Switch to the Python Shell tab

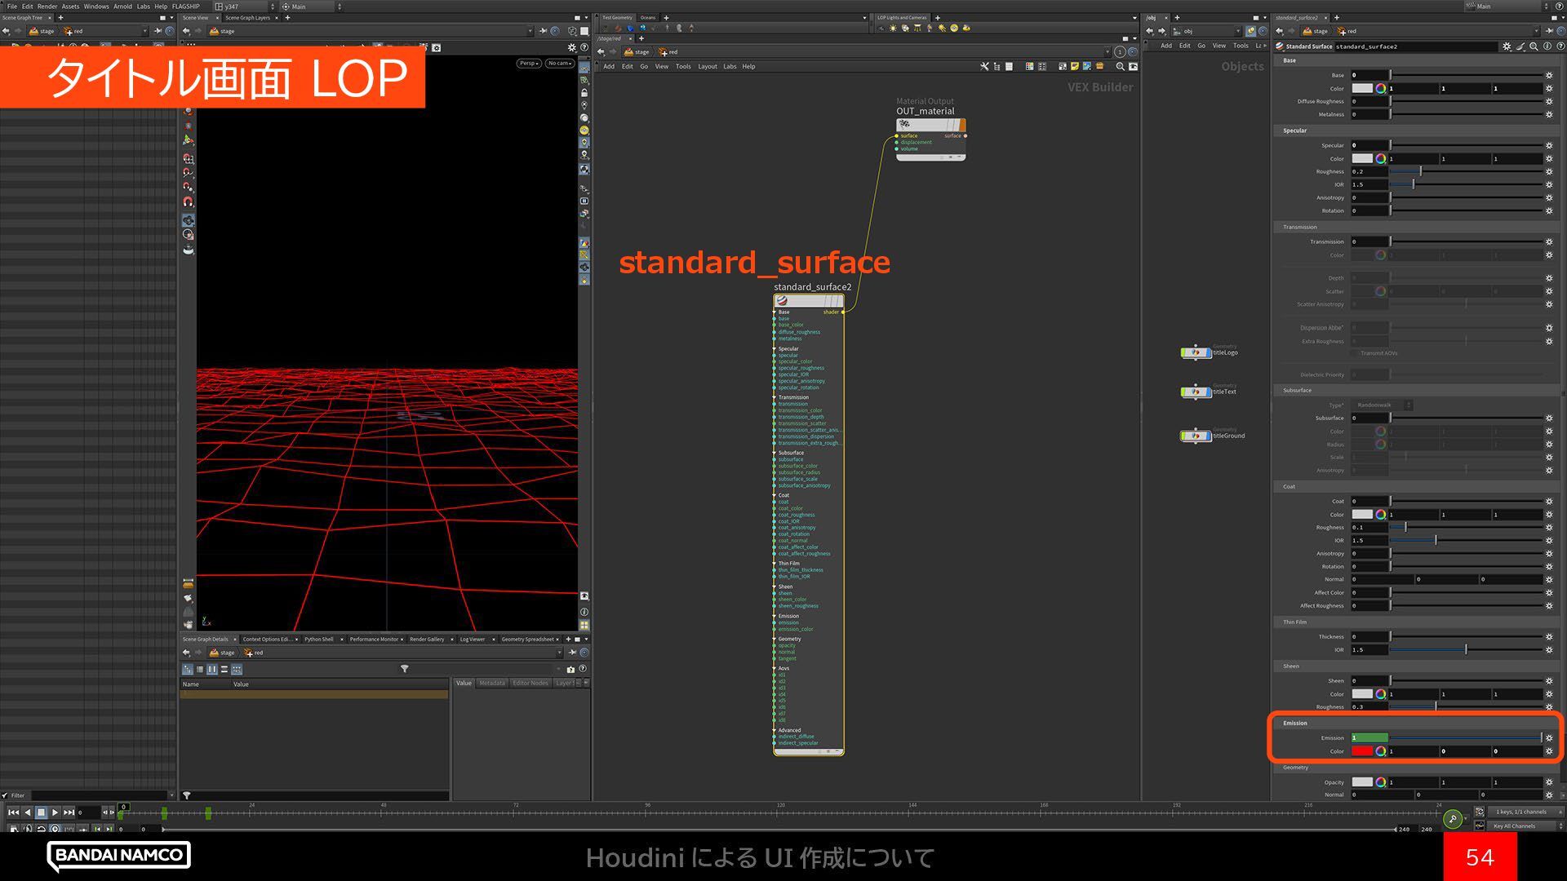(318, 640)
